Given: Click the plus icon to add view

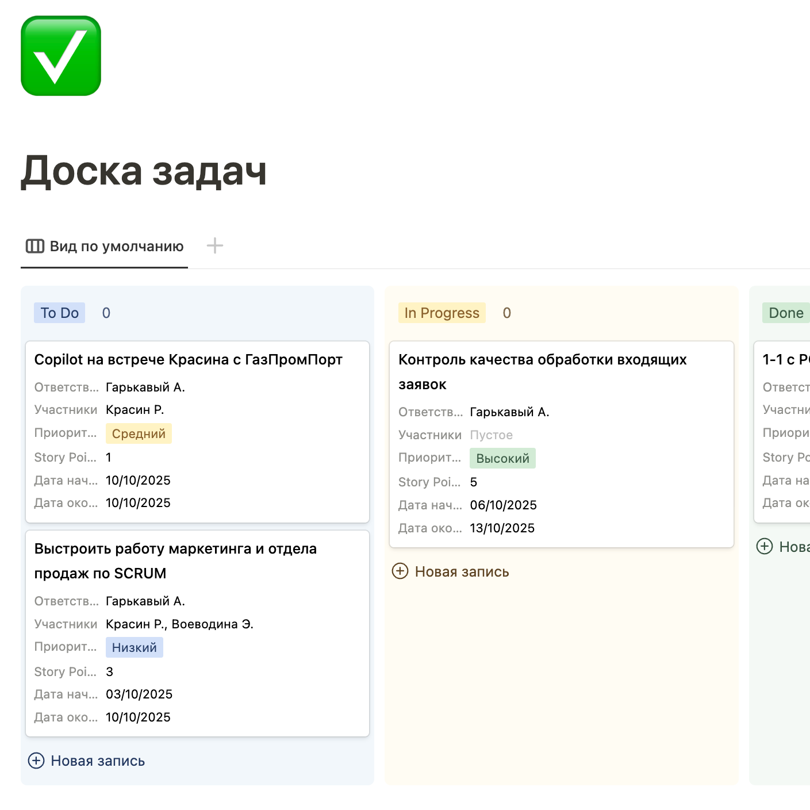Looking at the screenshot, I should [214, 246].
